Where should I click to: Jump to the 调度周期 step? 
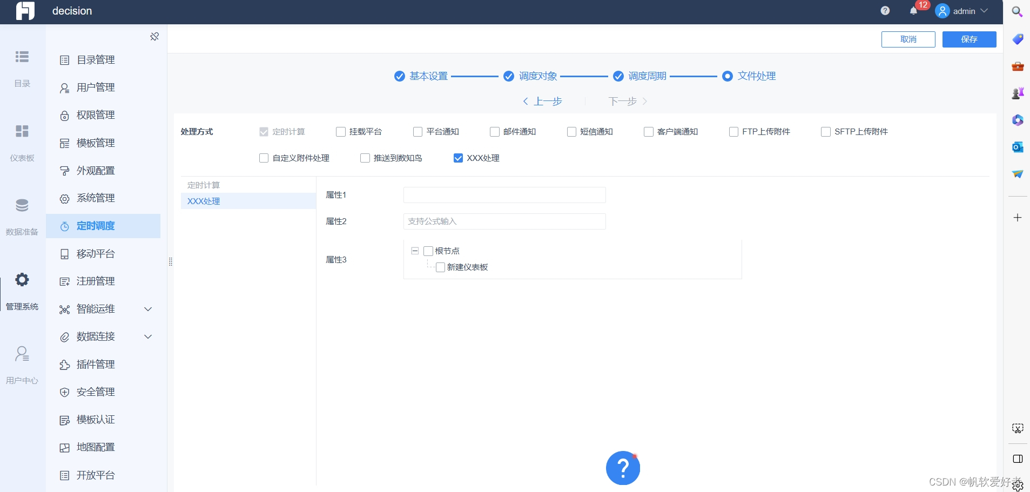point(640,76)
